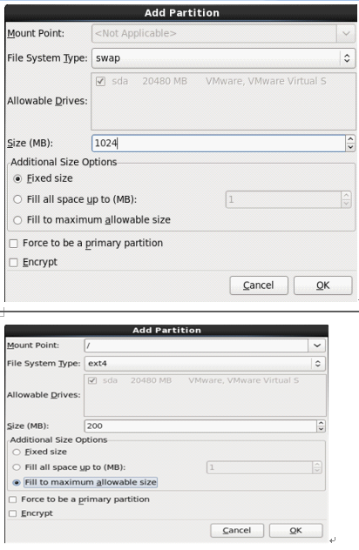Open the File System Type swap dropdown
The image size is (359, 550).
pos(223,58)
